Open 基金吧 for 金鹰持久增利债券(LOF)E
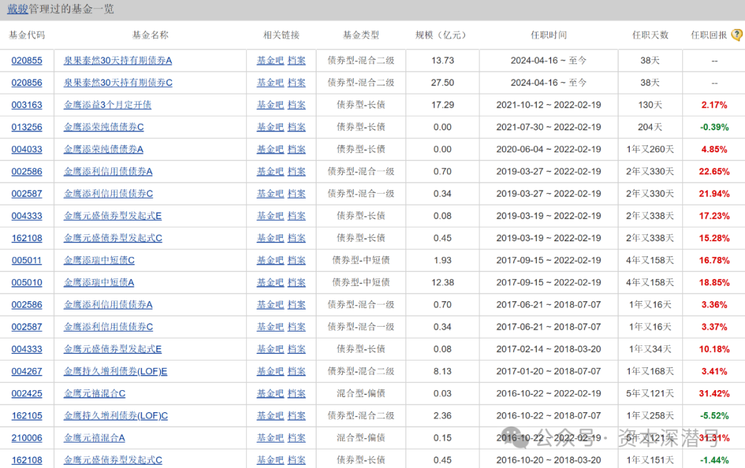Viewport: 745px width, 468px height. 270,372
